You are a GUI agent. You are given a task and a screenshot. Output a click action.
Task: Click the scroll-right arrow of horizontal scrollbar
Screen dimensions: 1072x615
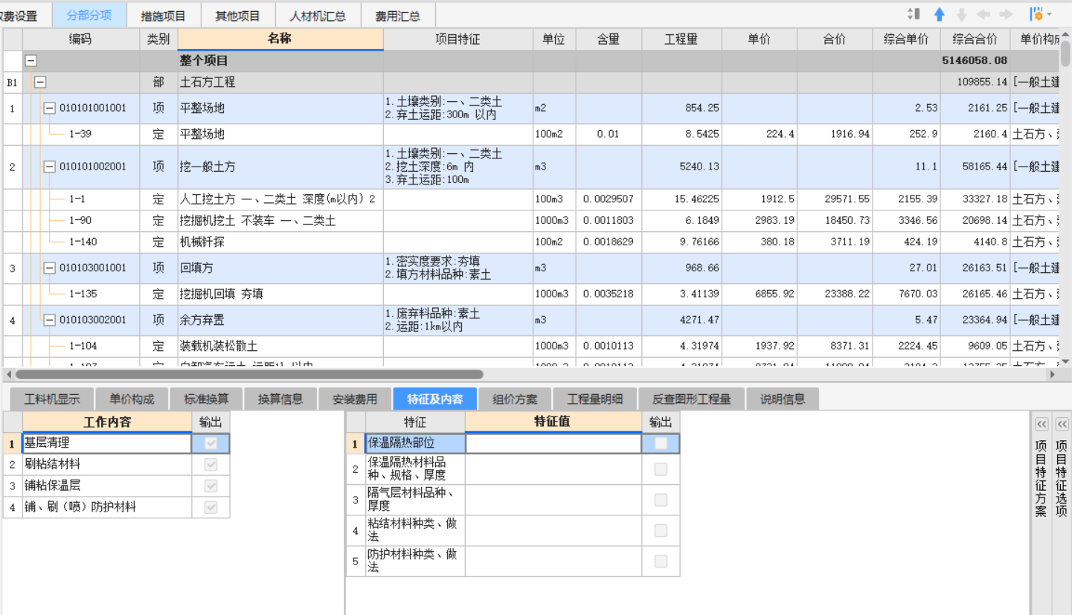[1053, 375]
